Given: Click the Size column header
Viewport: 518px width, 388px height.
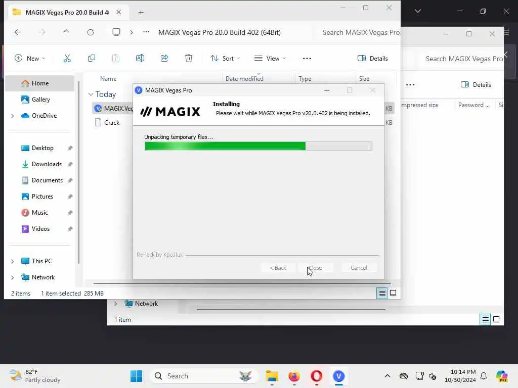Looking at the screenshot, I should tap(364, 78).
